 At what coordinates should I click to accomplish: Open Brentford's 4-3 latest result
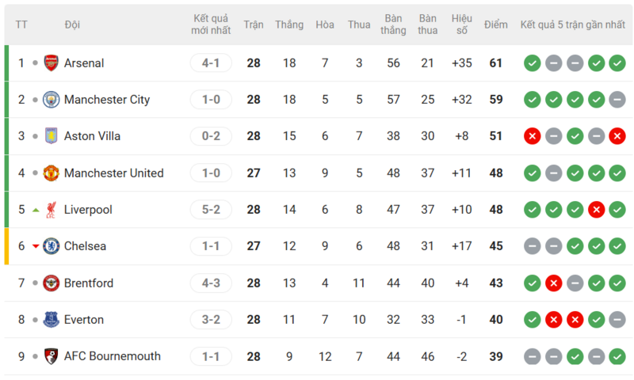tap(211, 283)
